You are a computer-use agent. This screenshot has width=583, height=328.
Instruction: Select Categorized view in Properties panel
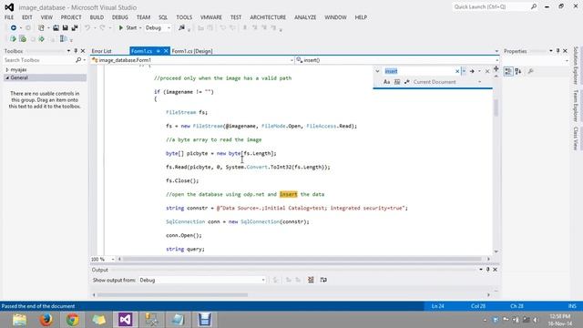click(508, 71)
